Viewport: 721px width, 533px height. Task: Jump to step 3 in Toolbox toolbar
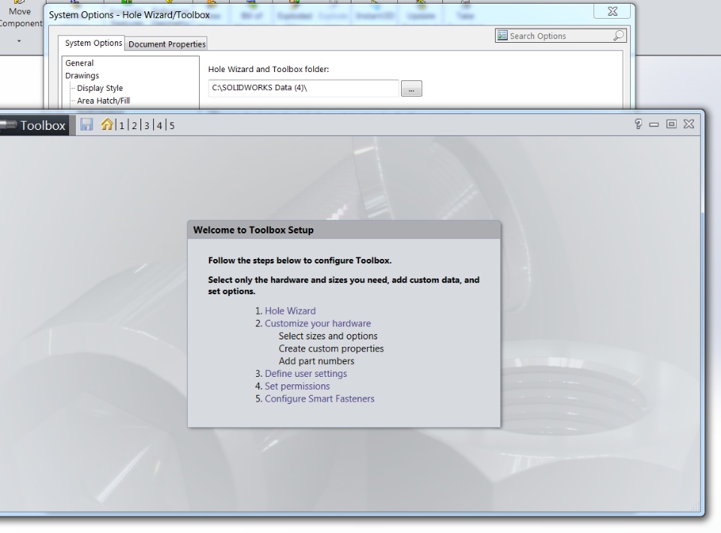pyautogui.click(x=146, y=125)
